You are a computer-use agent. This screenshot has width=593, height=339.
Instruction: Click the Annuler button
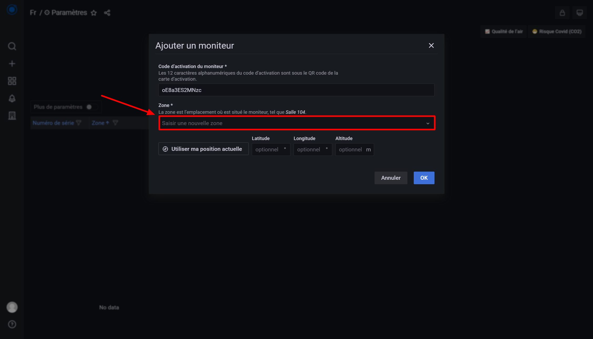pos(391,178)
